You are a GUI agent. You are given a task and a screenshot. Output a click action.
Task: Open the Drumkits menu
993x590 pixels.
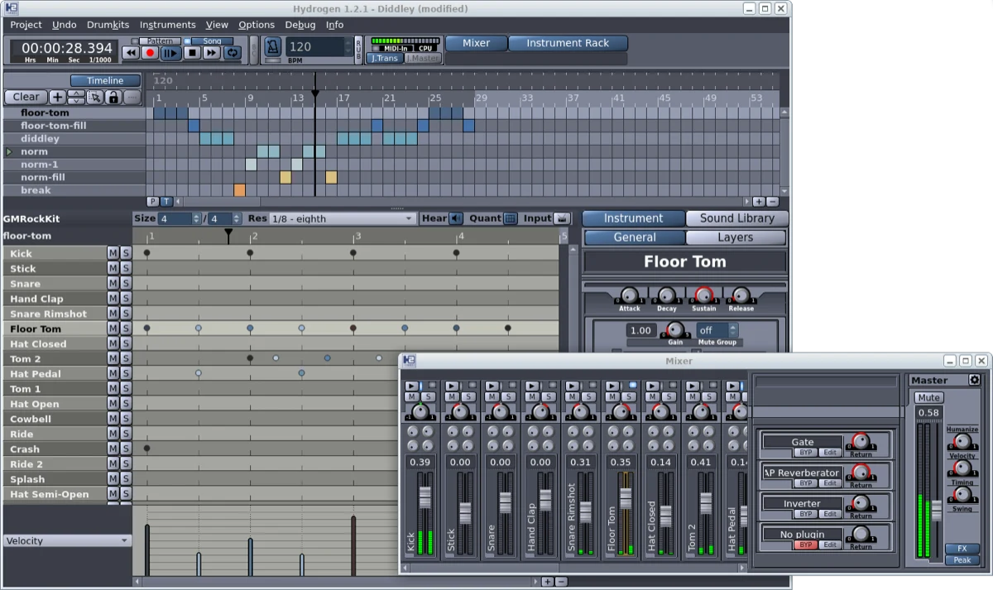click(x=108, y=25)
